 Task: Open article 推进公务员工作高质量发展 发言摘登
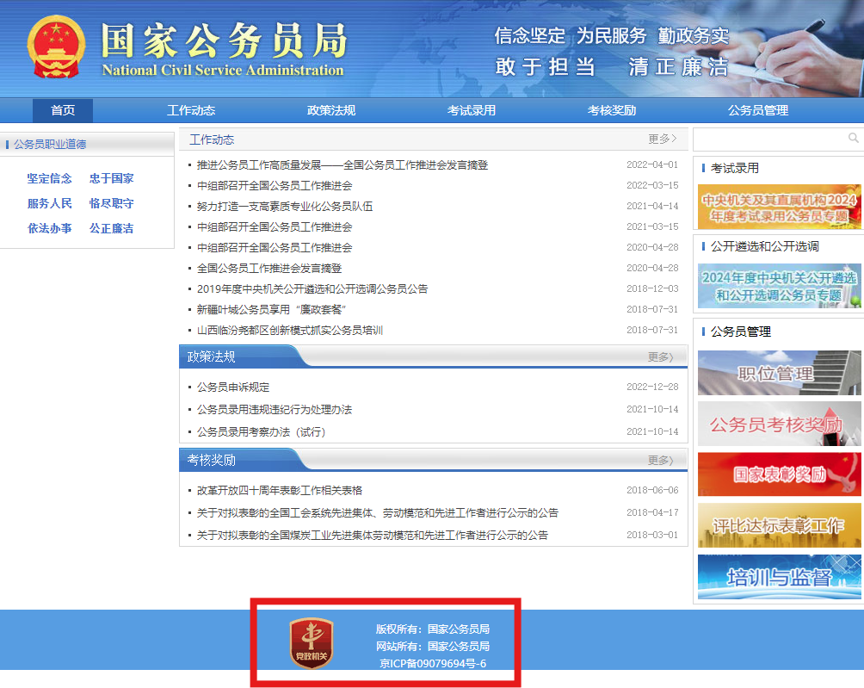[343, 164]
